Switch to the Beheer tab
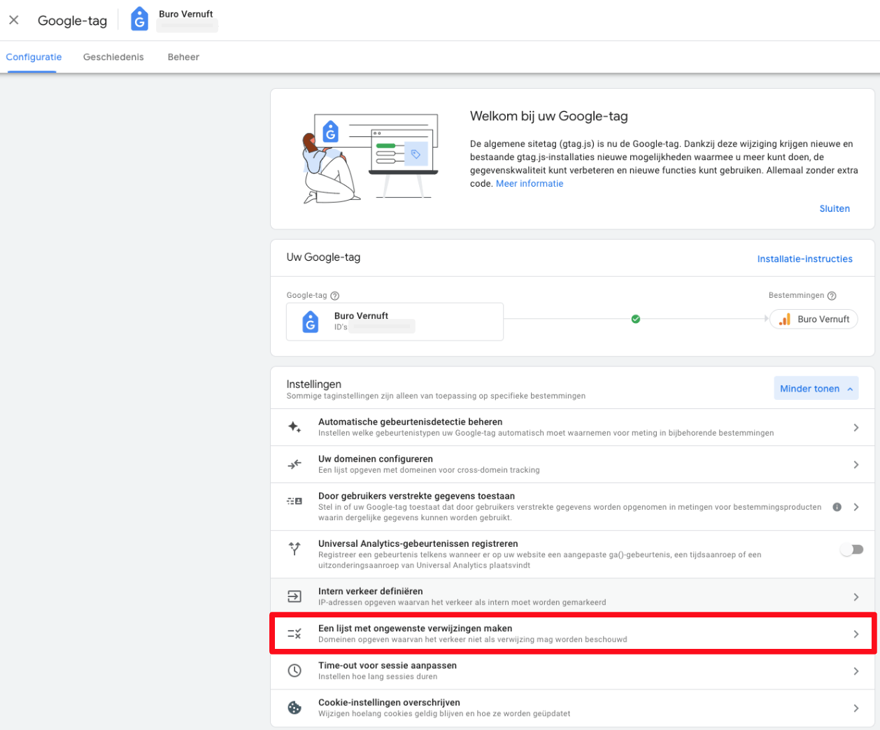The width and height of the screenshot is (880, 730). (x=183, y=57)
